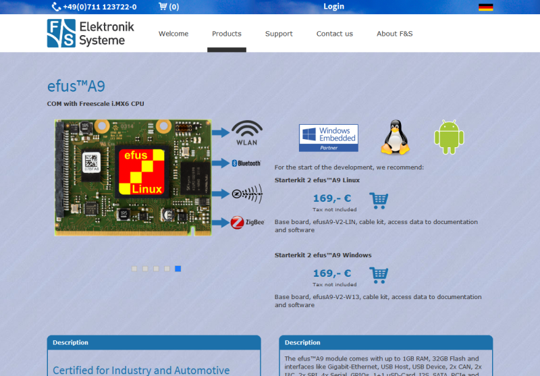Click the Linux Tux penguin icon
Viewport: 540px width, 376px height.
(396, 137)
